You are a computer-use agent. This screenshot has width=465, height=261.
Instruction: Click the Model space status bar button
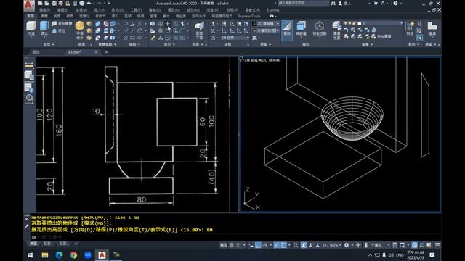[x=223, y=245]
